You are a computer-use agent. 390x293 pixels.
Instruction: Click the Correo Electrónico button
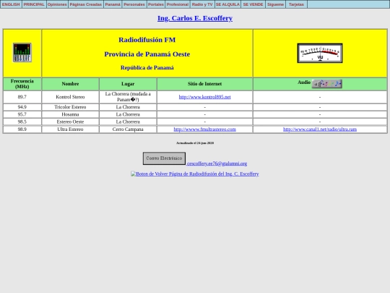164,158
